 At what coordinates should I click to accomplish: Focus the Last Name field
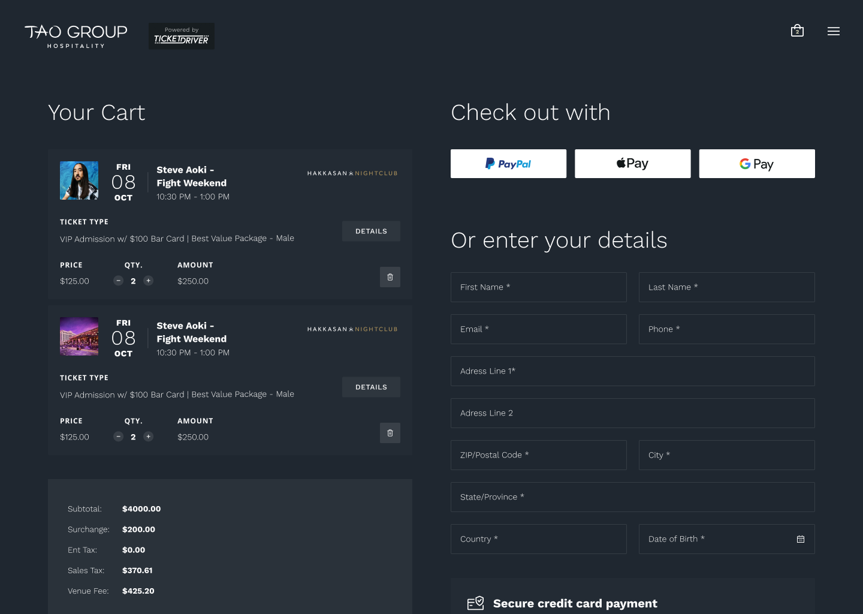point(727,287)
